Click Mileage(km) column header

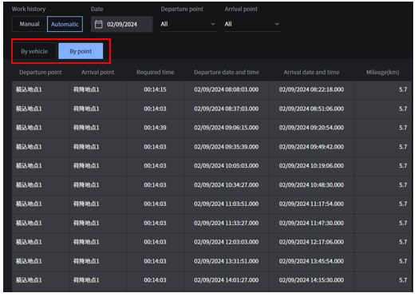(383, 73)
